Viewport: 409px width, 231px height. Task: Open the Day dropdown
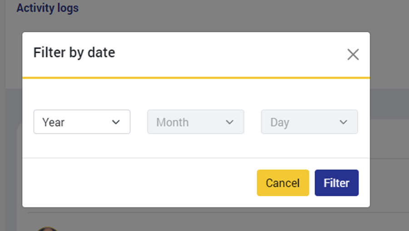[309, 122]
